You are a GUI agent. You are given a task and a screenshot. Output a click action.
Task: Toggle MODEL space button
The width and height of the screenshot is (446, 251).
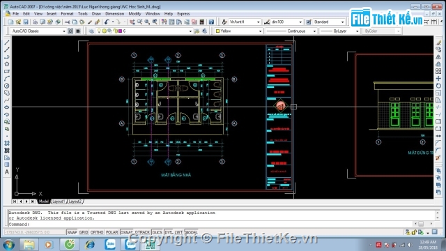[x=191, y=232]
